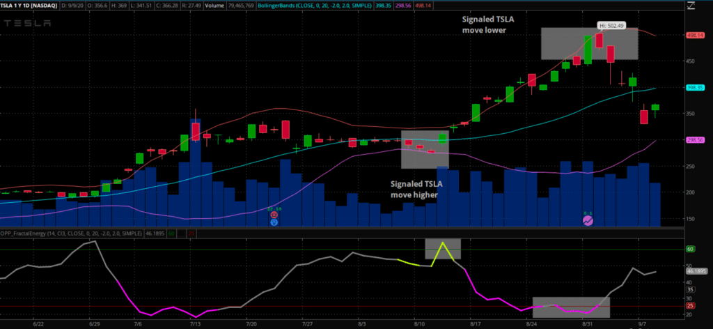
Task: Click the open value O: 356.6
Action: 97,6
